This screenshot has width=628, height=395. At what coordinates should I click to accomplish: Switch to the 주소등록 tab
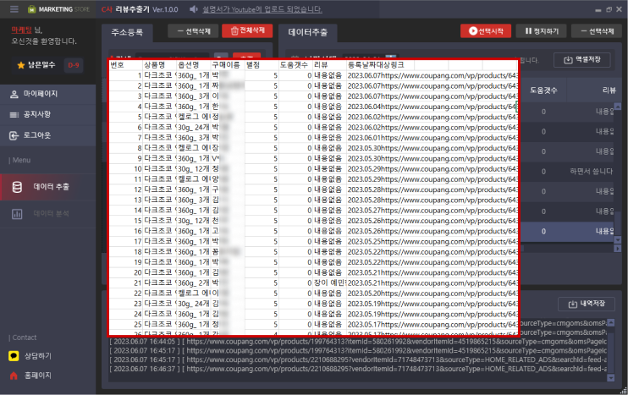coord(127,32)
